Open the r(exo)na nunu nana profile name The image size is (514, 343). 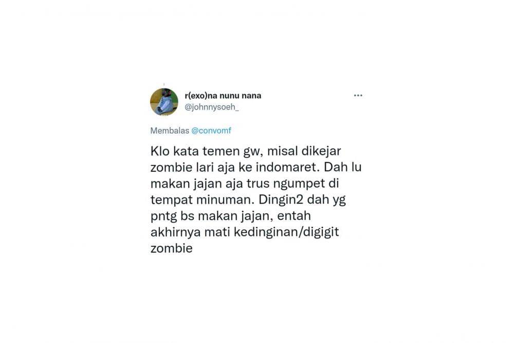pyautogui.click(x=223, y=96)
